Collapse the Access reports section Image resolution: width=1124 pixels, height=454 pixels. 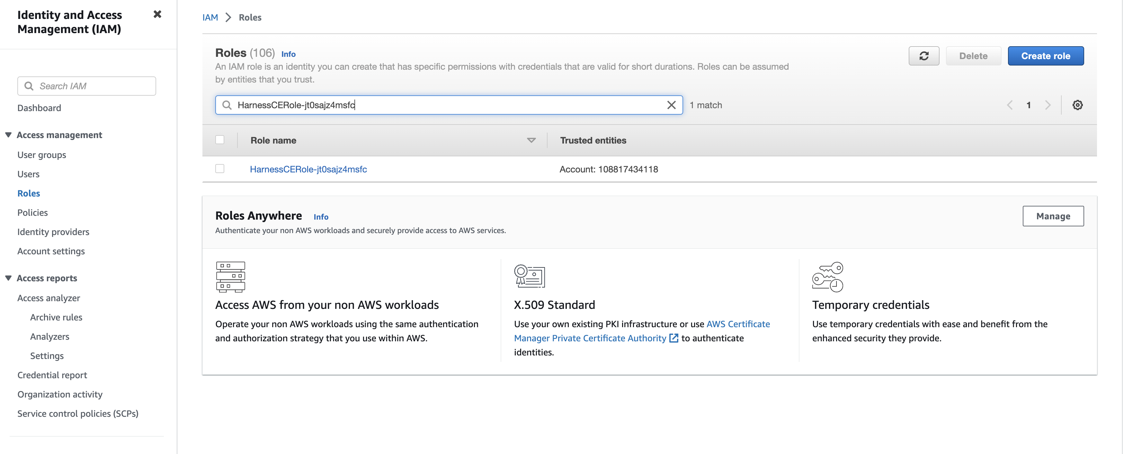pyautogui.click(x=8, y=278)
